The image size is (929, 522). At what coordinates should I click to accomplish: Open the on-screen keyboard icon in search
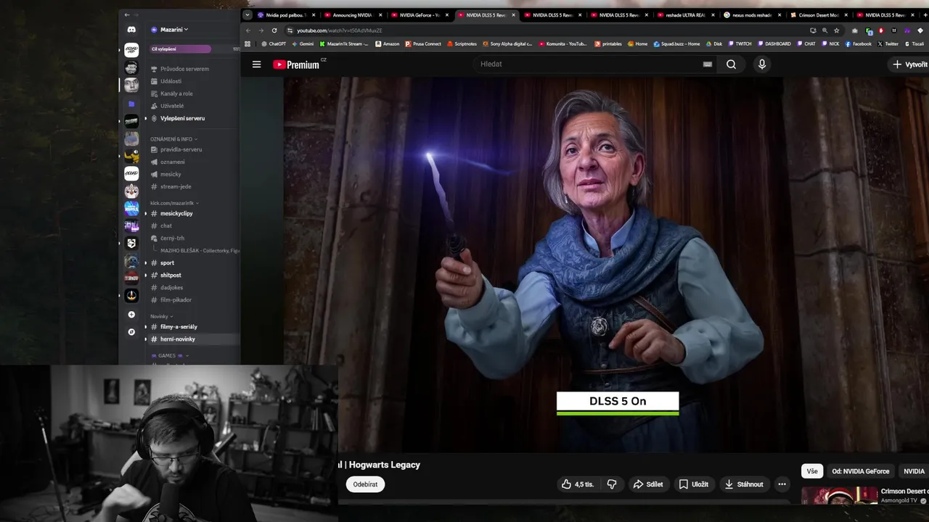pyautogui.click(x=708, y=65)
